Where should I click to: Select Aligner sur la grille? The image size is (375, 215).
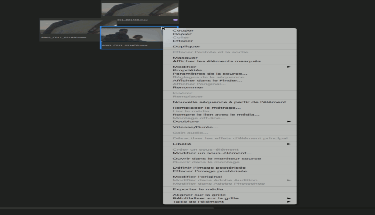pos(229,195)
